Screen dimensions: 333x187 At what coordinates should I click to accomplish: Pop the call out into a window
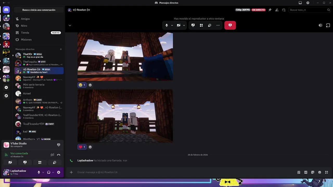(328, 25)
